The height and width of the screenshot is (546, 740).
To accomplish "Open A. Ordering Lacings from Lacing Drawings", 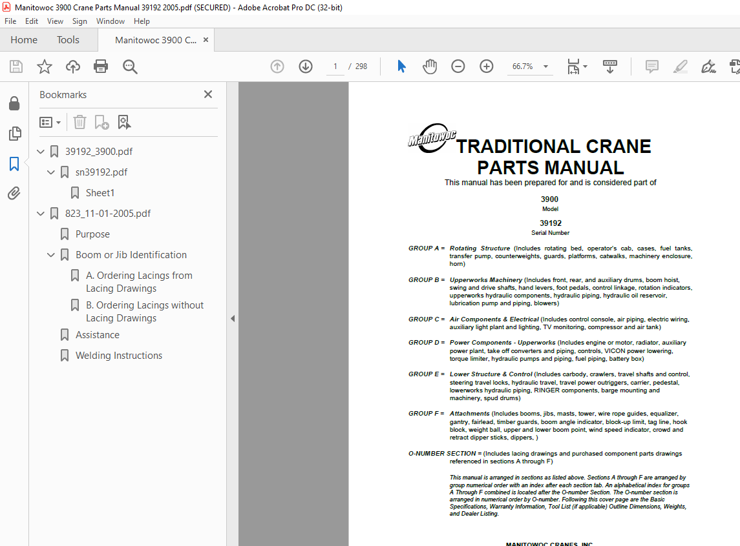I will click(x=139, y=282).
